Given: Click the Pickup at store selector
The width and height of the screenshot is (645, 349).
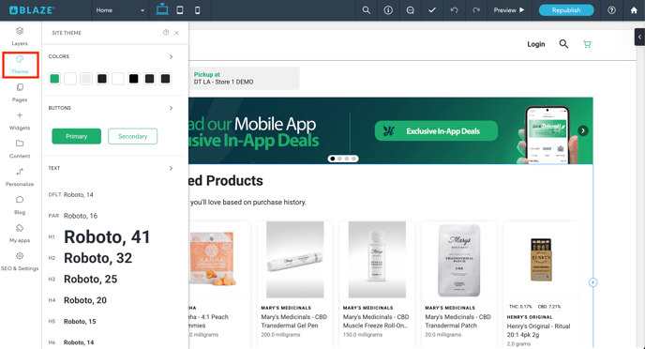Looking at the screenshot, I should point(245,78).
